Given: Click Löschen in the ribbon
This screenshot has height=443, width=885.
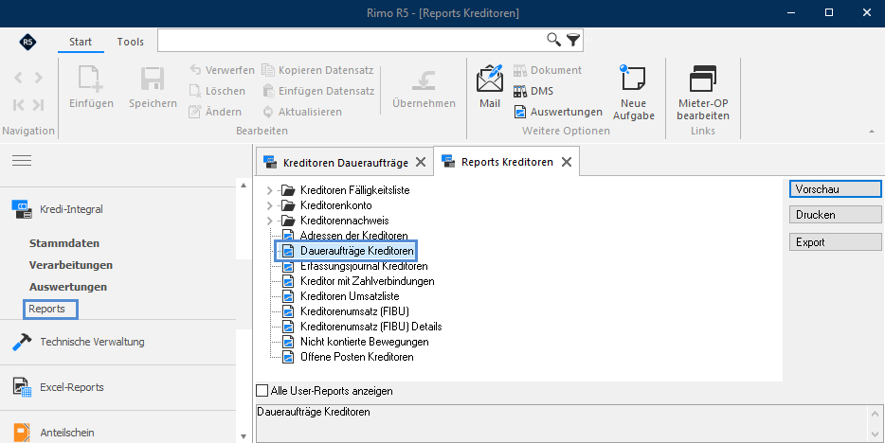Looking at the screenshot, I should (217, 91).
